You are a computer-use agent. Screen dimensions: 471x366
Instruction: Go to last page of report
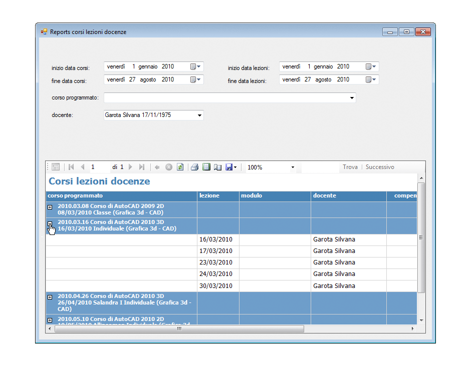pyautogui.click(x=142, y=167)
